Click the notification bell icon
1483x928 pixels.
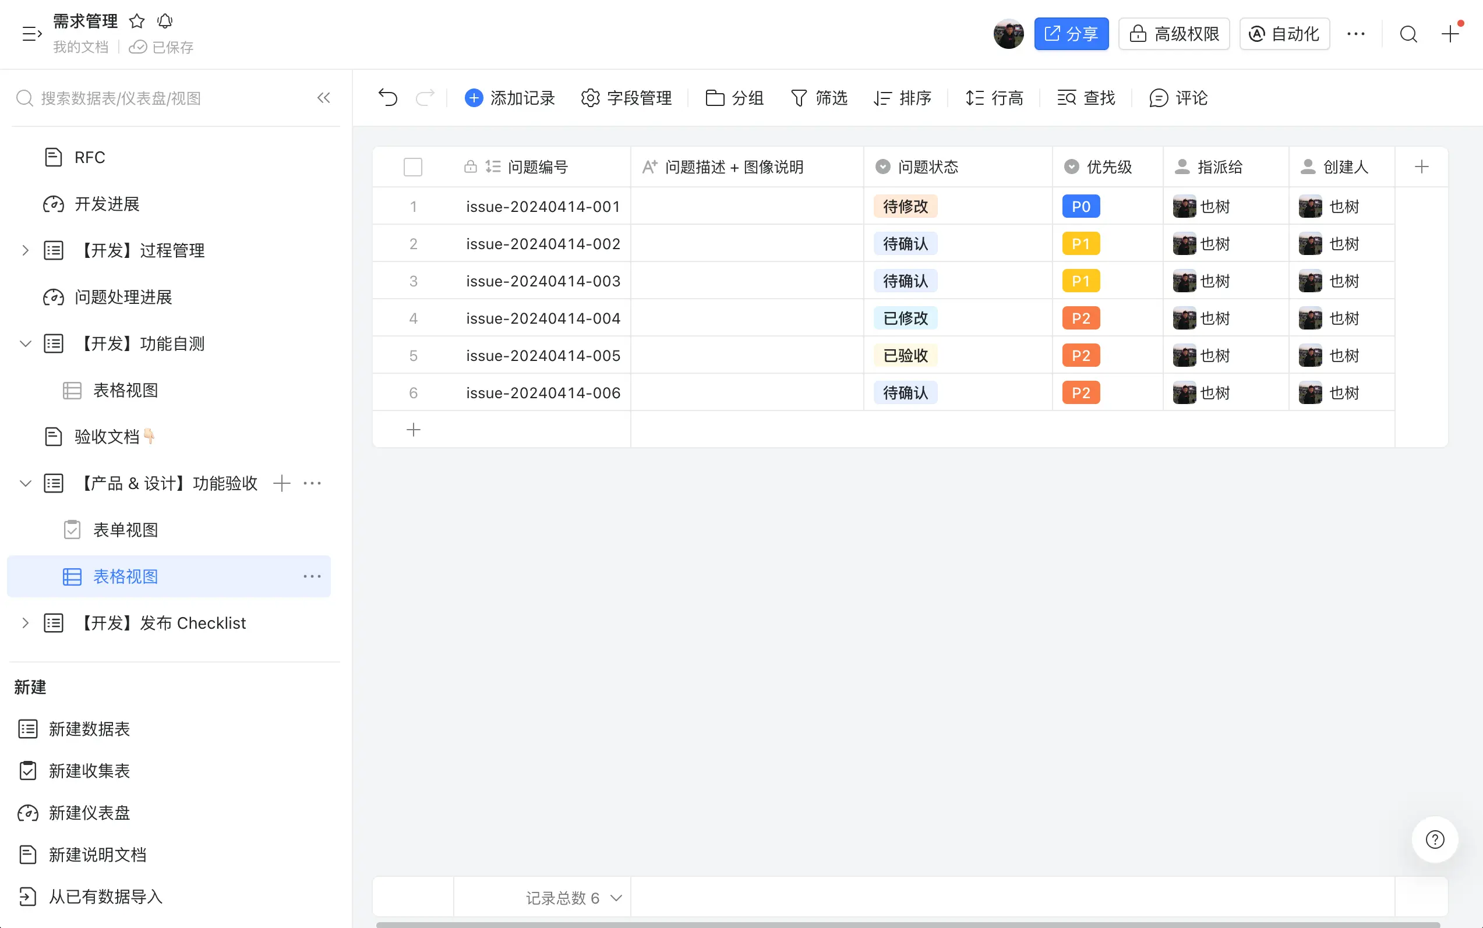(x=165, y=22)
